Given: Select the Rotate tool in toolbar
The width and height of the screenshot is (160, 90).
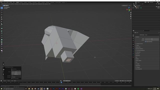Looking at the screenshot, I should coord(2,15).
